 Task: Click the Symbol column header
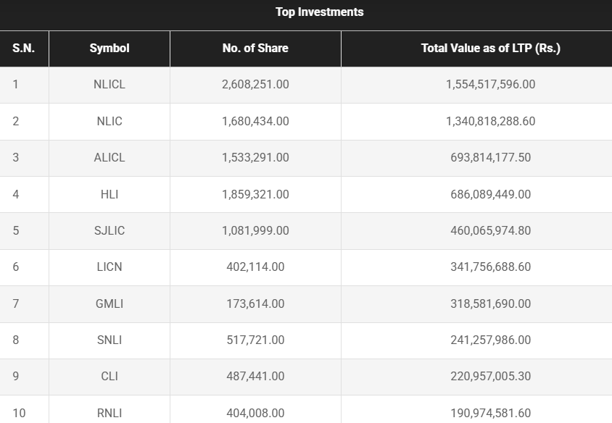[109, 49]
